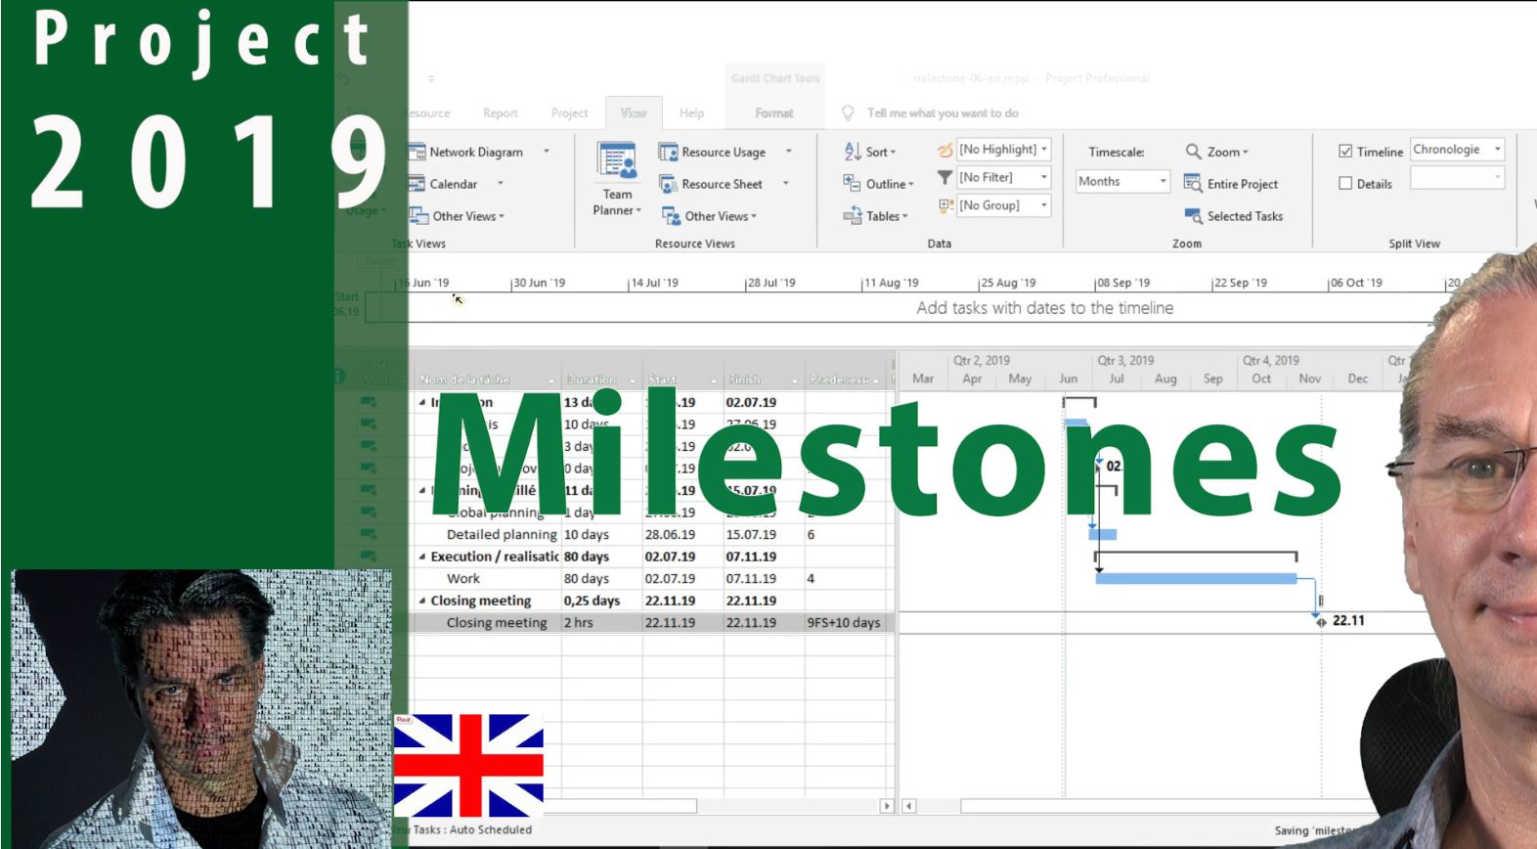Toggle the Details checkbox

pyautogui.click(x=1345, y=183)
